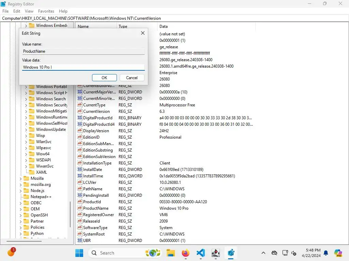Open Copilot preview icon in tray
Viewport: 349px width, 261px height.
tap(338, 253)
